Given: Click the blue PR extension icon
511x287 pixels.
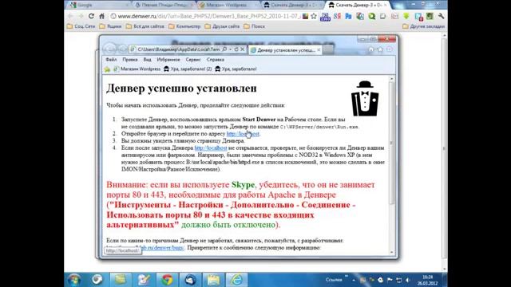Looking at the screenshot, I should [348, 16].
